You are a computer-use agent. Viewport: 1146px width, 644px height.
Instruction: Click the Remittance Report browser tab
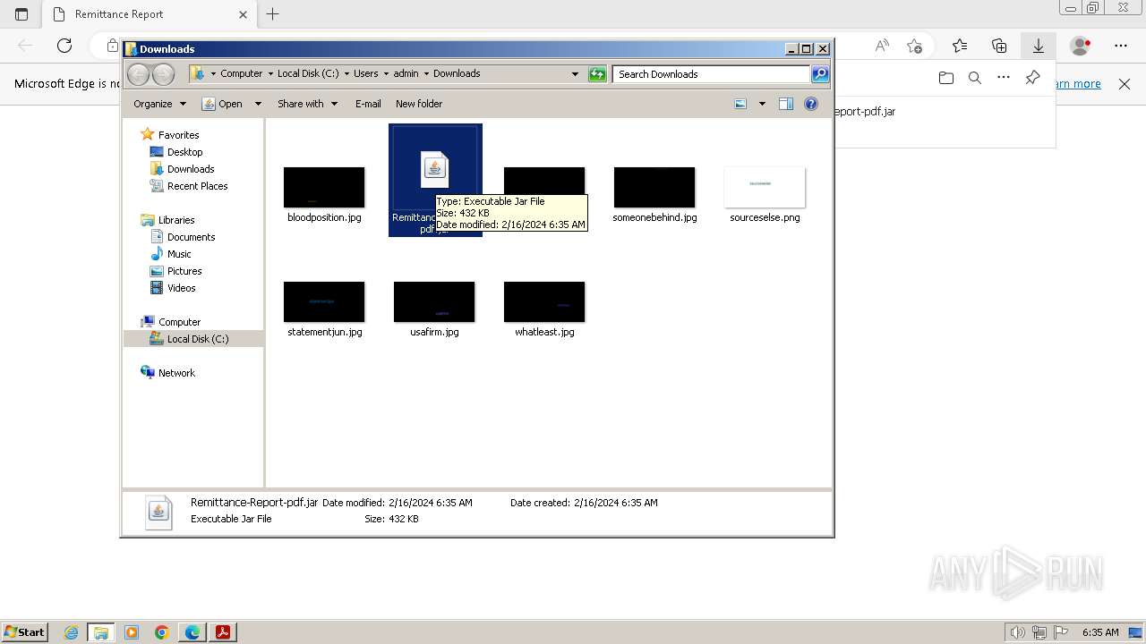pos(148,14)
